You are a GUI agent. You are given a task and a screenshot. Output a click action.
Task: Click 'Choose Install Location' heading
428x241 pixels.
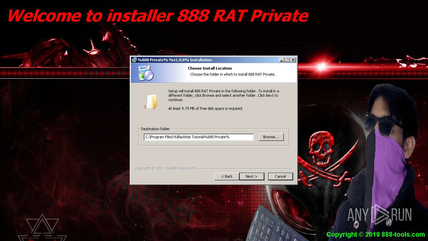click(x=210, y=68)
